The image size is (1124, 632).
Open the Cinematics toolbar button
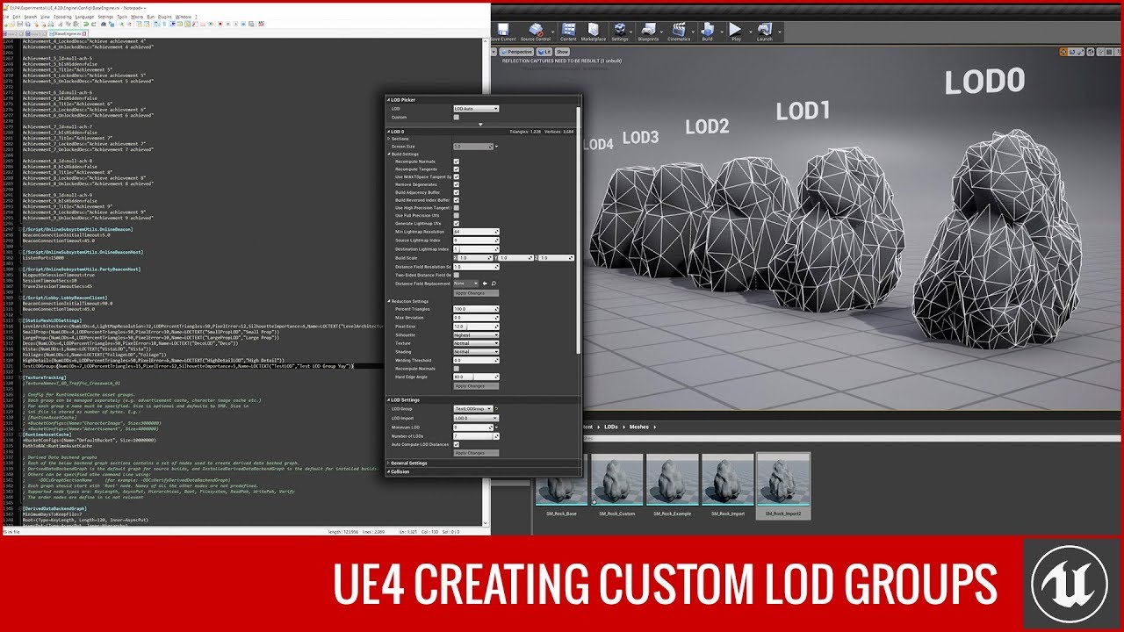tap(679, 32)
